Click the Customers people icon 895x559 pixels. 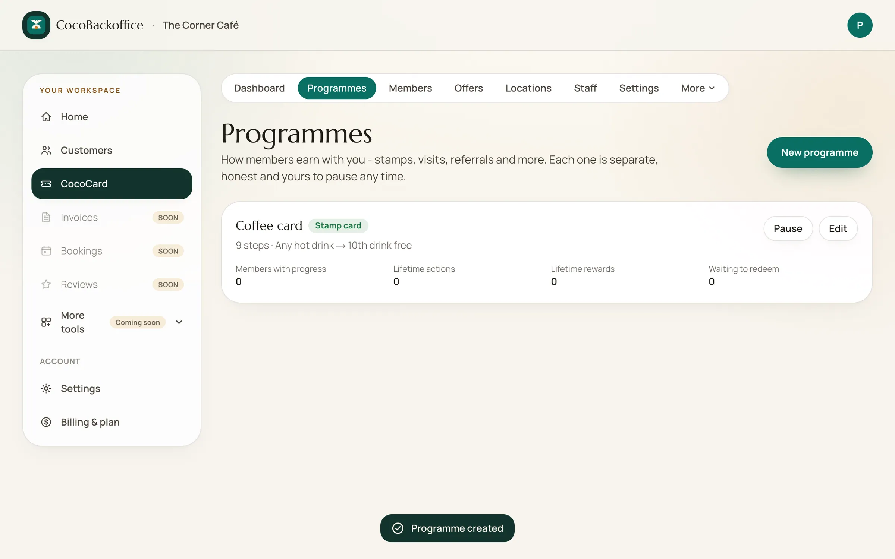tap(46, 150)
